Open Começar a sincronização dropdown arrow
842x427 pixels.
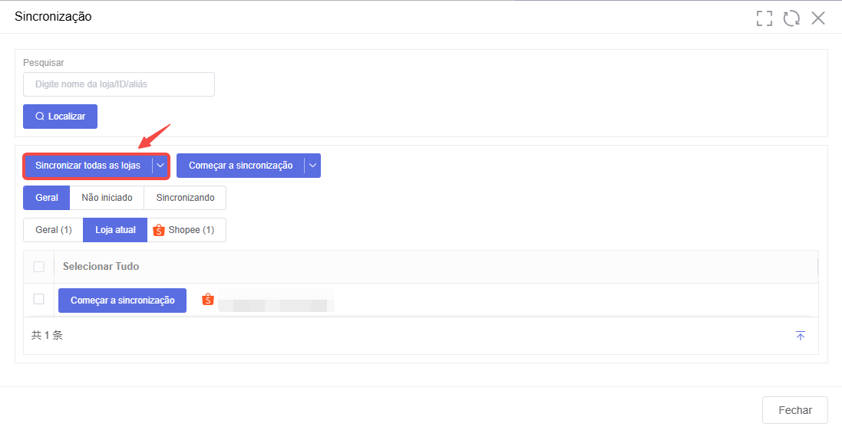coord(312,166)
